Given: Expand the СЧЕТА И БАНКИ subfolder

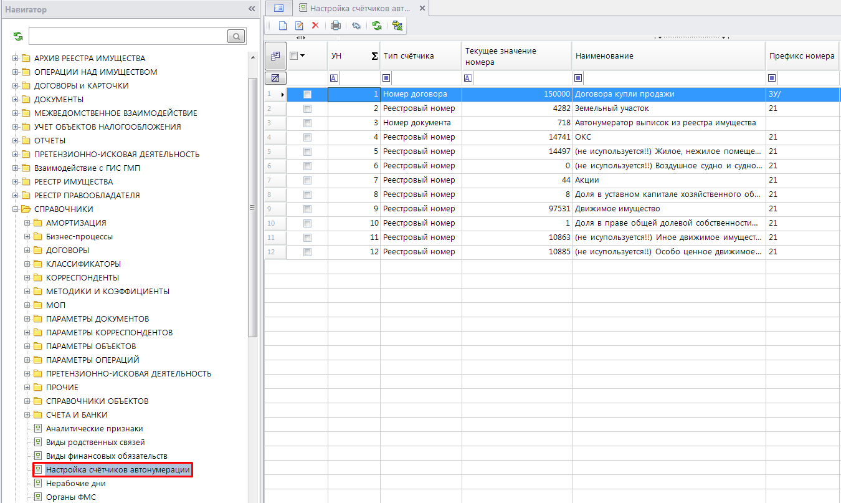Looking at the screenshot, I should coord(27,415).
